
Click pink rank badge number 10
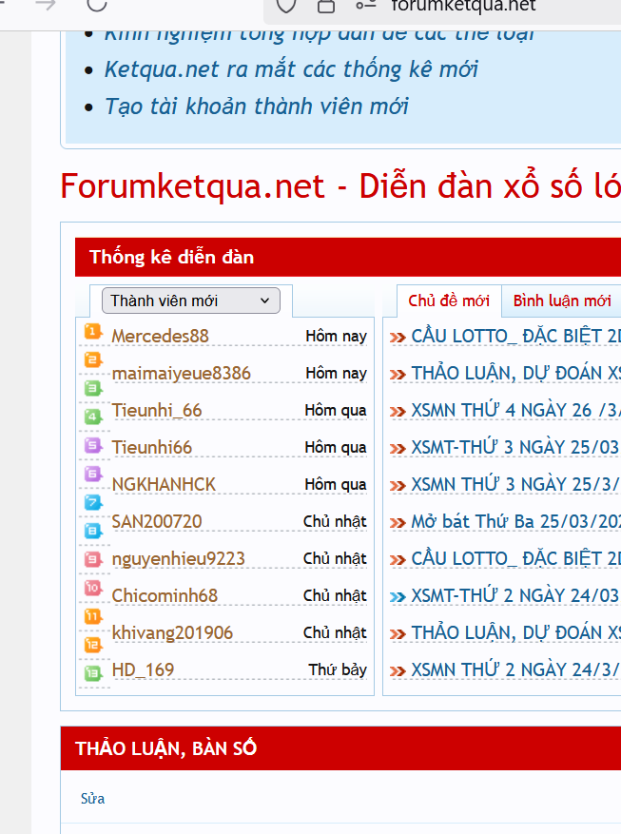pyautogui.click(x=93, y=588)
